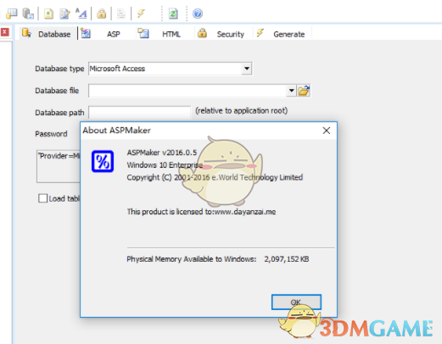Click the lightning bolt generate toolbar icon

141,13
